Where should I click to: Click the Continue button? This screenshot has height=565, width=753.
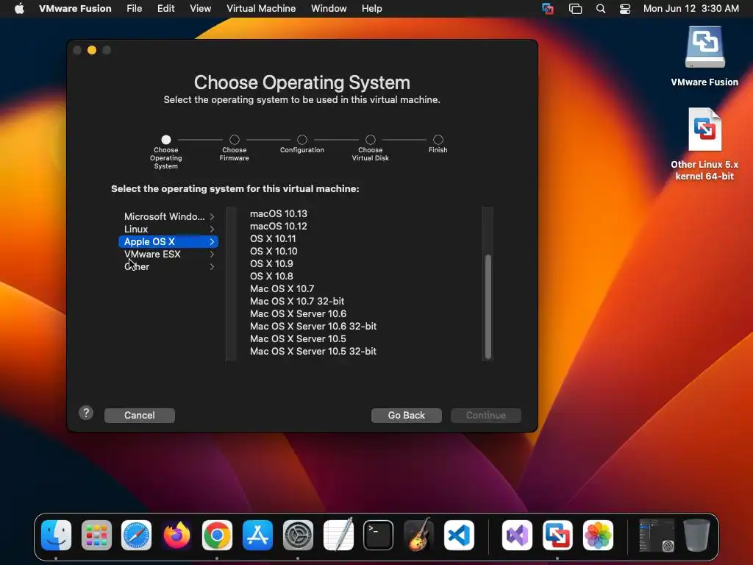coord(485,415)
